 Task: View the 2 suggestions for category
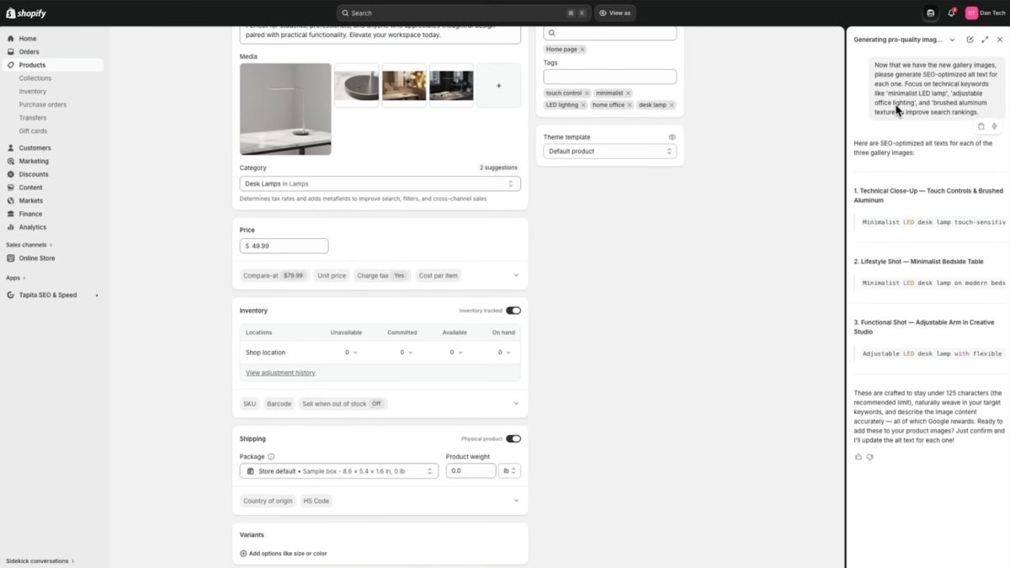point(498,167)
